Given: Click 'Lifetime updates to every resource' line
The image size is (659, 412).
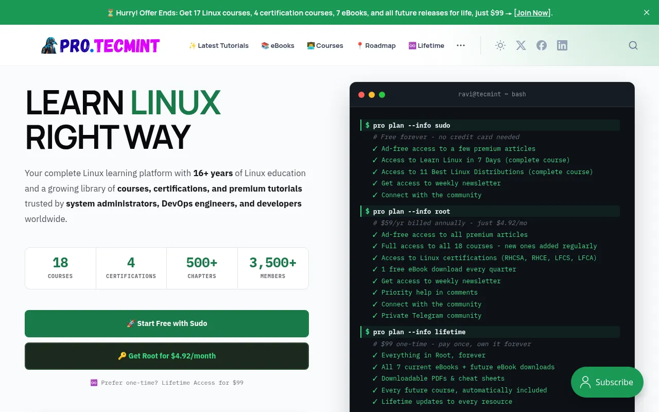Looking at the screenshot, I should tap(442, 402).
